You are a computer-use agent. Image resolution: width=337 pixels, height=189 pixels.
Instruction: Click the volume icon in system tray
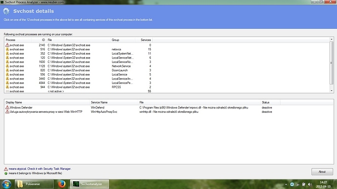point(310,184)
